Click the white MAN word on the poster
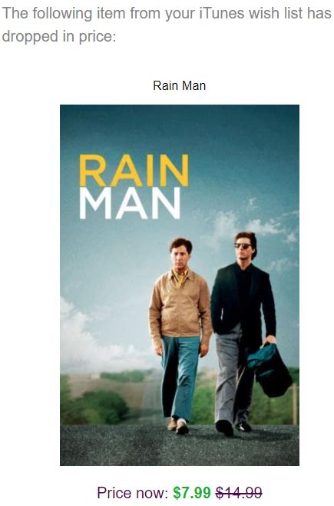The width and height of the screenshot is (334, 506). (x=130, y=204)
